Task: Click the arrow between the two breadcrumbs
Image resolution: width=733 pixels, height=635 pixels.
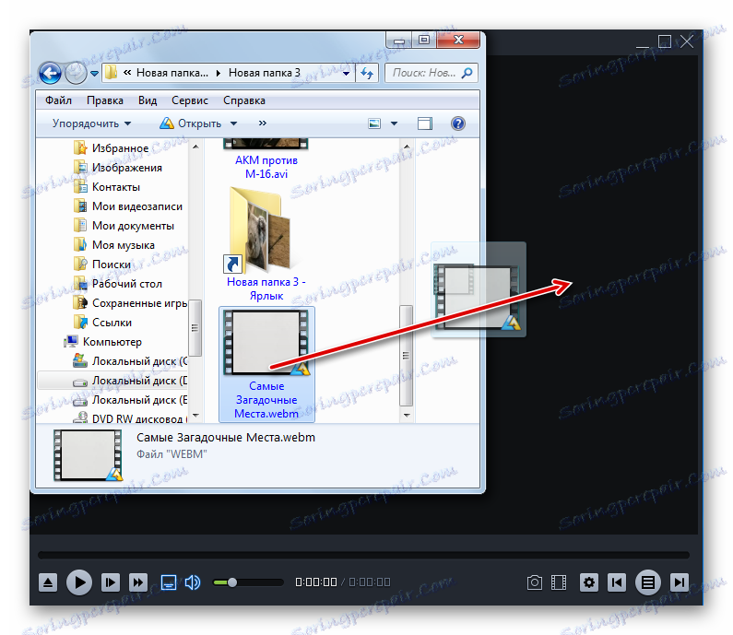Action: click(x=218, y=74)
